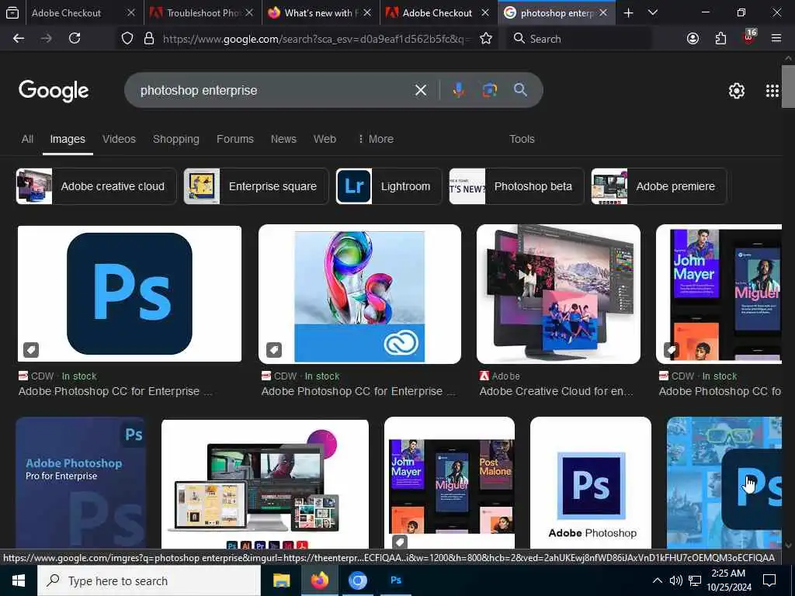Open the Firefox hamburger application menu

coord(776,39)
